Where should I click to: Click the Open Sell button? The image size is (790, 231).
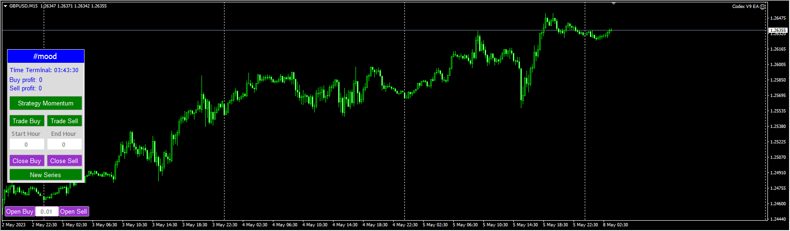pyautogui.click(x=74, y=211)
